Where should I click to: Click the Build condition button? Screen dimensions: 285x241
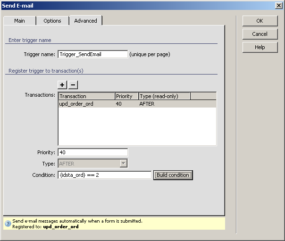[x=173, y=175]
